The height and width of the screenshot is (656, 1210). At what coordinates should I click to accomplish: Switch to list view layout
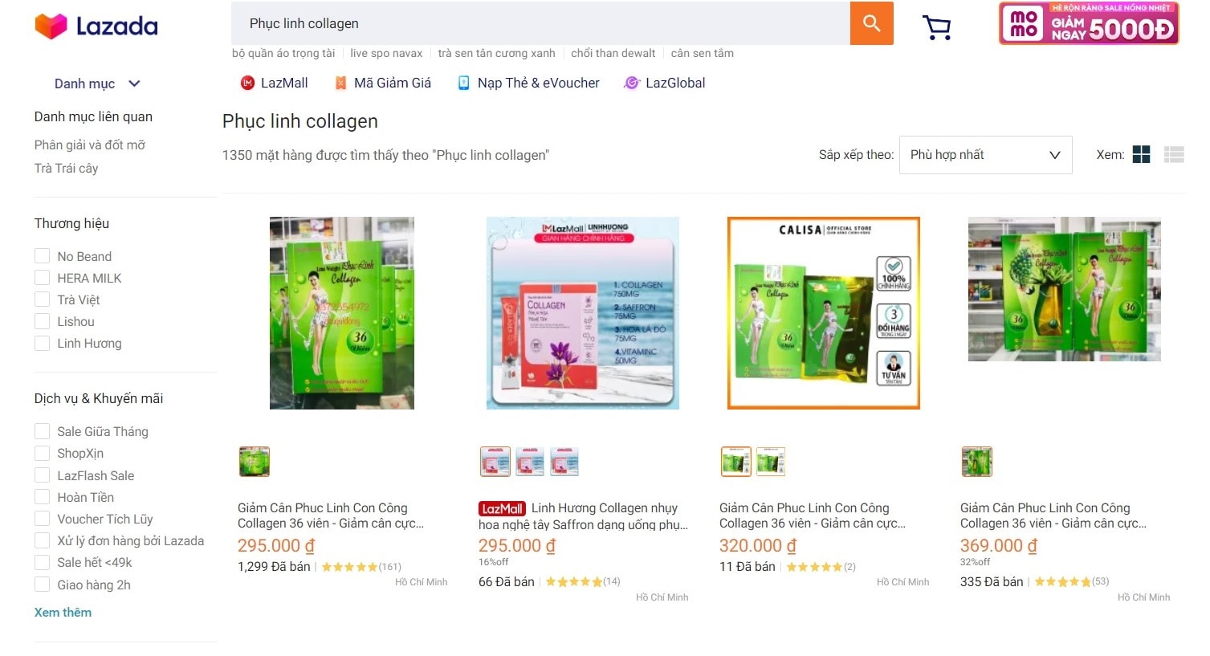point(1173,155)
